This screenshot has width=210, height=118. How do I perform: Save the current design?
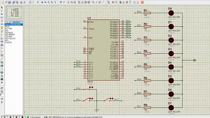(x=9, y=2)
